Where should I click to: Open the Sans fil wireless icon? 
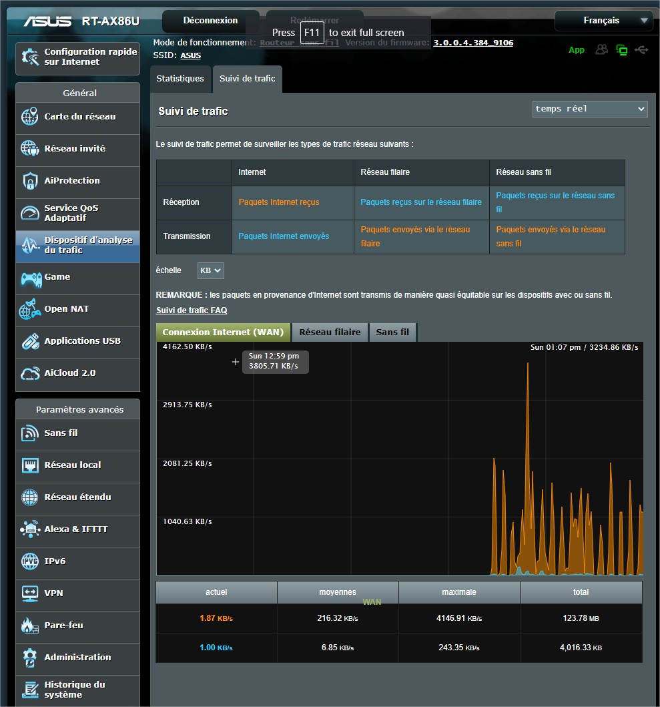[30, 433]
